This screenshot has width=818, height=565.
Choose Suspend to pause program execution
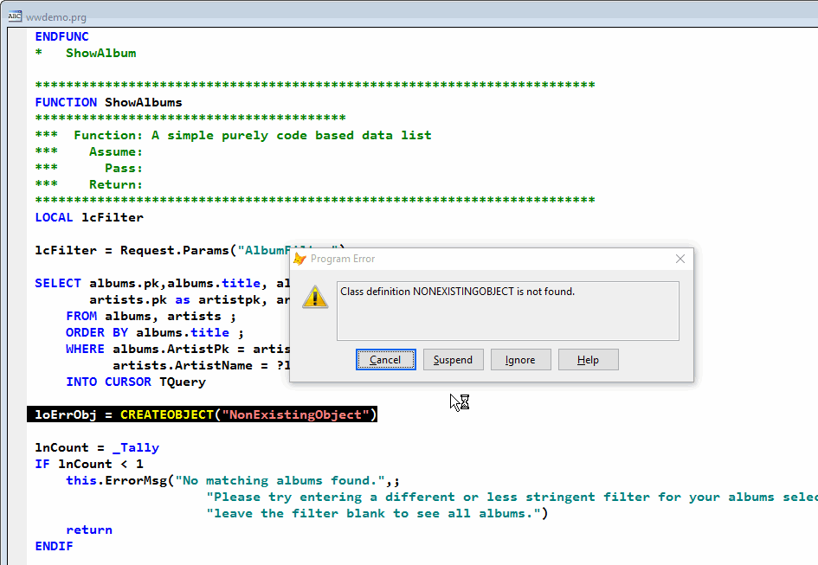pyautogui.click(x=453, y=360)
